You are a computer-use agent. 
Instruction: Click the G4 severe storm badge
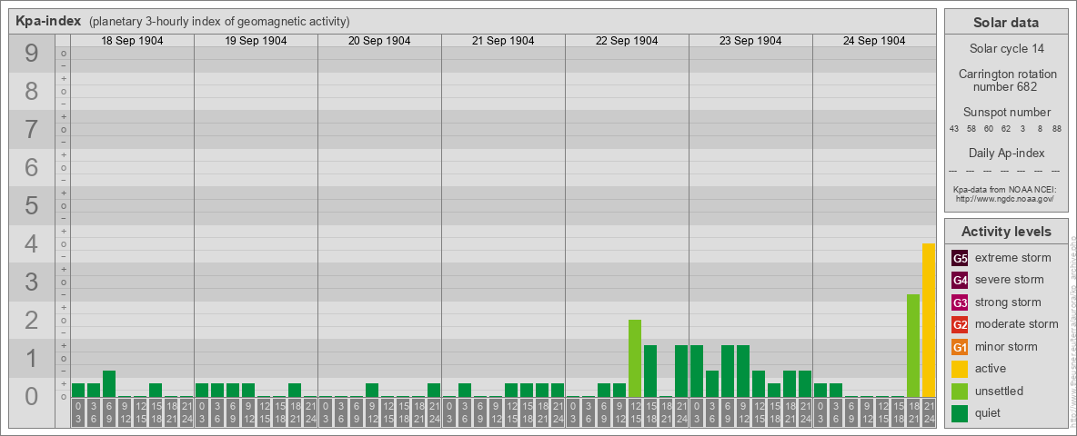tap(960, 281)
